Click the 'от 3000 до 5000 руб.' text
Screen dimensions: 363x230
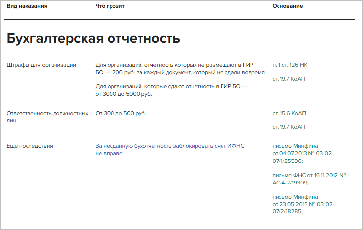[x=124, y=94]
